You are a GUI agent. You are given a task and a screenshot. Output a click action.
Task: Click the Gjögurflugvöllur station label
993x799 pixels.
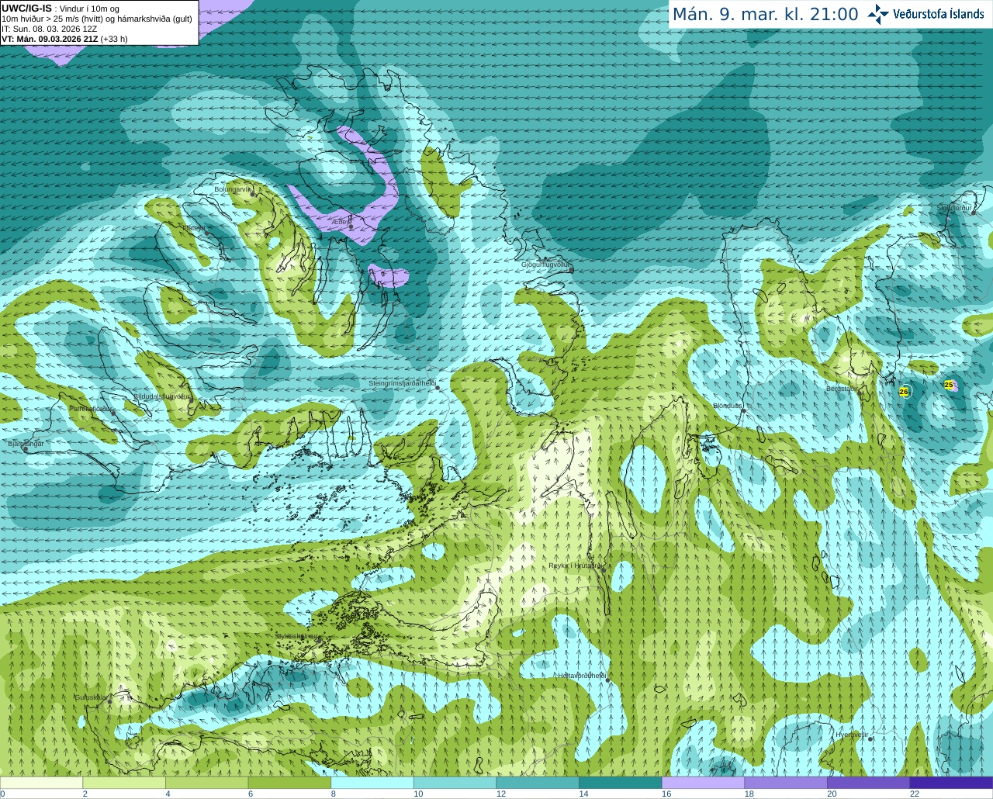pos(546,265)
